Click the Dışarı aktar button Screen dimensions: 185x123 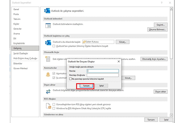161,92
